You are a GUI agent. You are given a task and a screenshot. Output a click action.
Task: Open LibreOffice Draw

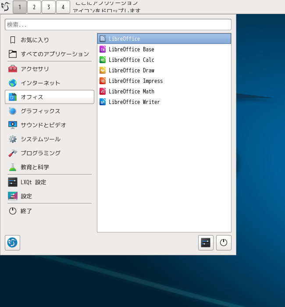point(131,71)
